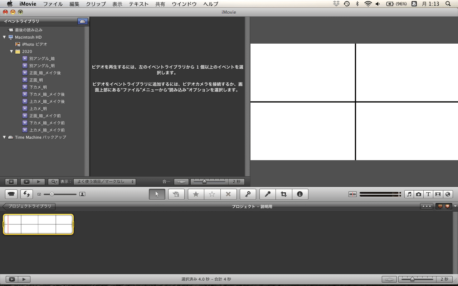Screen dimensions: 458x286
Task: Toggle audio skimming waveform button by meters
Action: click(x=353, y=194)
